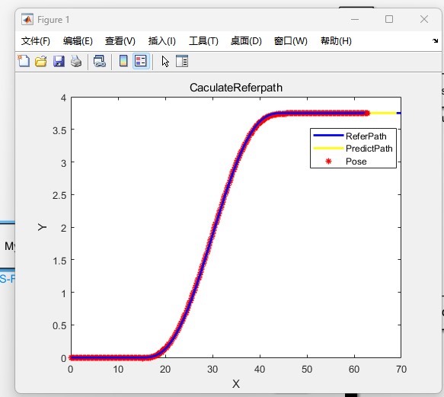This screenshot has height=397, width=444.
Task: Click the Figure 1 window title text
Action: (x=53, y=20)
